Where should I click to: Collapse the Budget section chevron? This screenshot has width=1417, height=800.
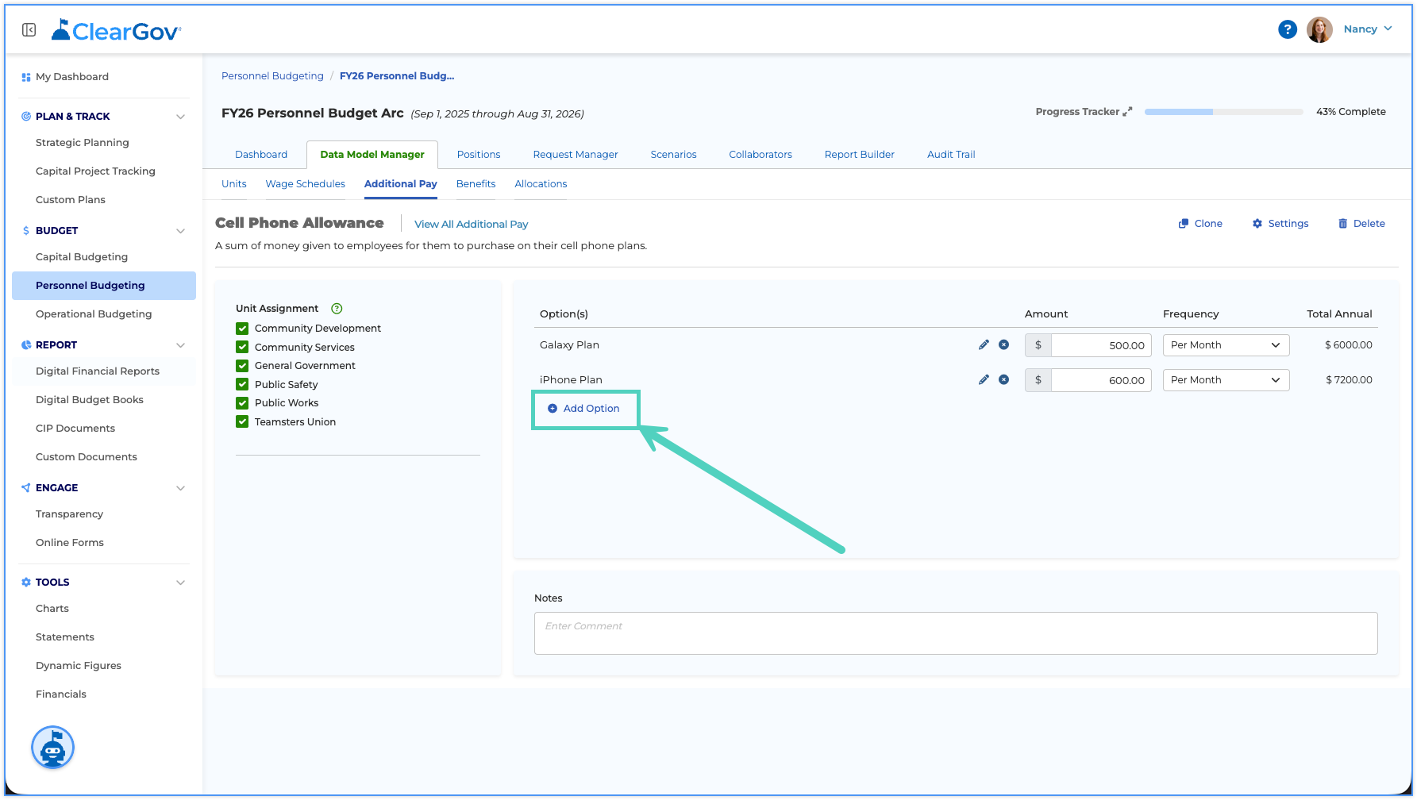(180, 231)
